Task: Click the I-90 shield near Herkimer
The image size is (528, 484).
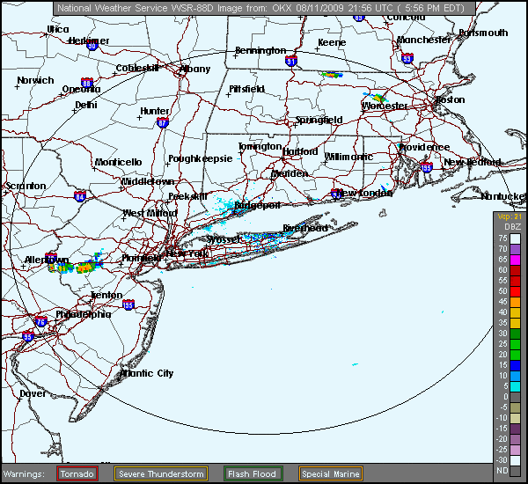Action: pyautogui.click(x=92, y=45)
